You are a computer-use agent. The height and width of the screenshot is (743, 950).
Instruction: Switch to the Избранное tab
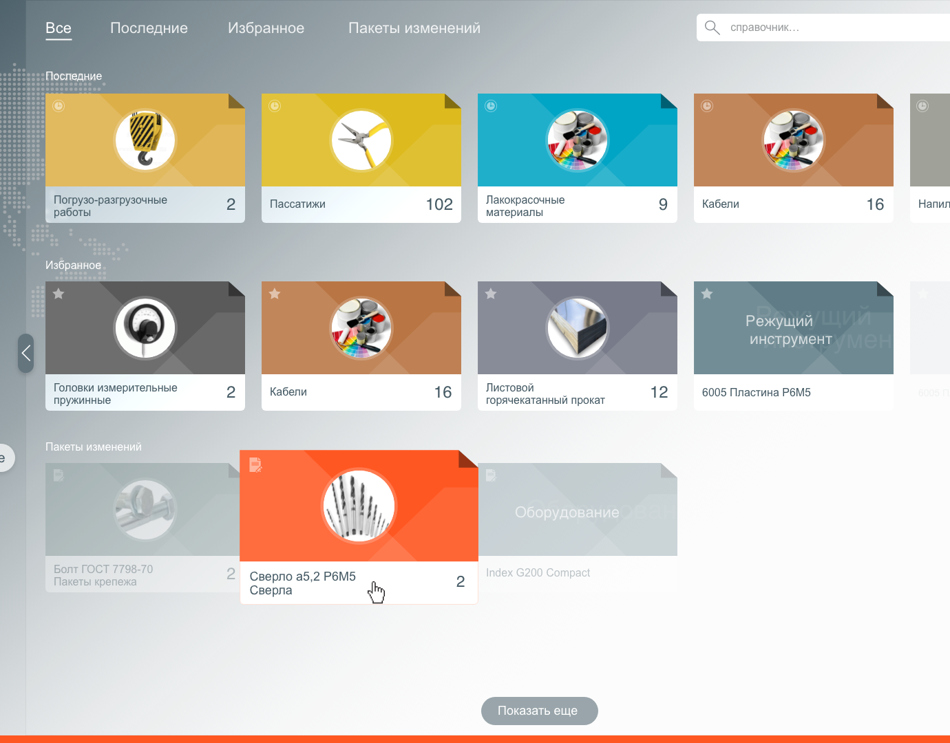pyautogui.click(x=266, y=28)
